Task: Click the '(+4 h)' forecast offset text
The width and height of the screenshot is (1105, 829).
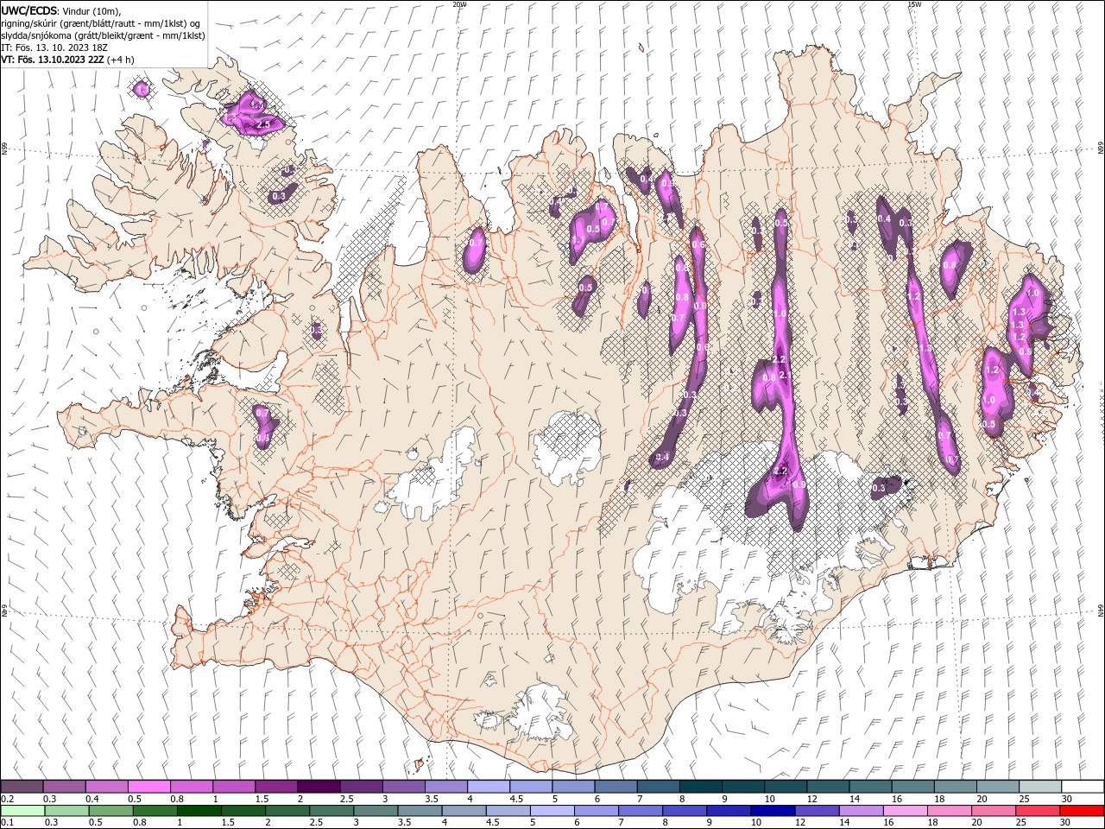Action: tap(123, 60)
